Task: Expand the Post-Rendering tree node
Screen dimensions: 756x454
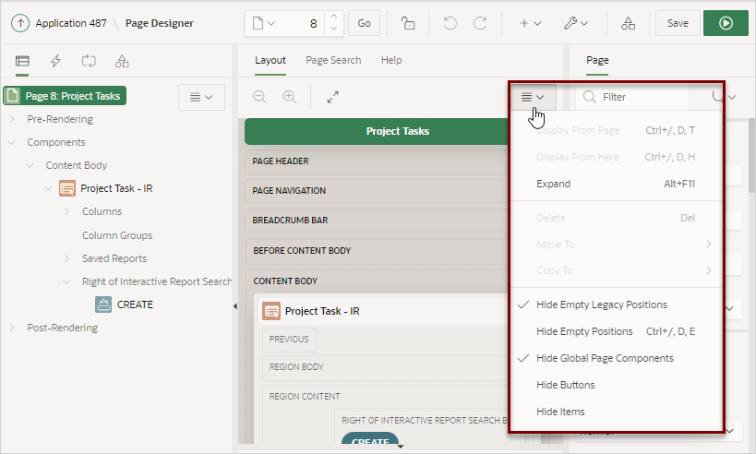Action: [12, 328]
